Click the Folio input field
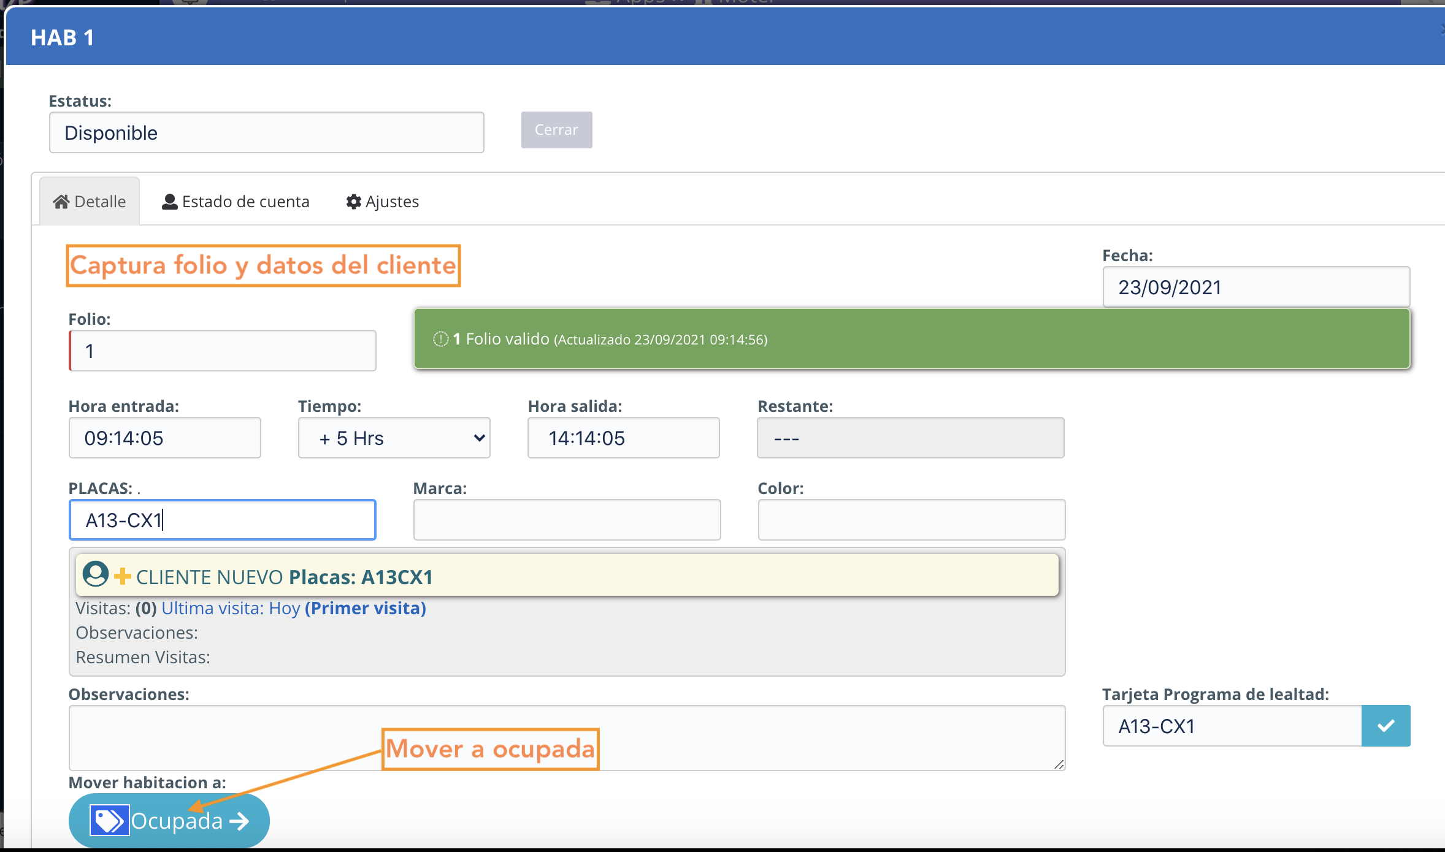This screenshot has height=852, width=1445. click(223, 351)
